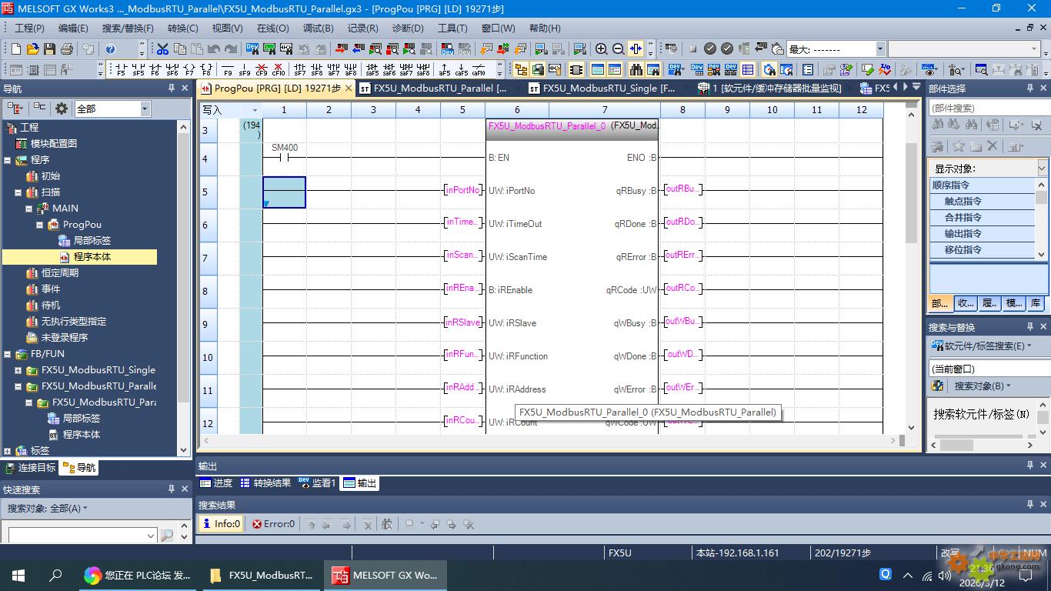Collapse the ProgPou tree node
The width and height of the screenshot is (1051, 591).
point(40,225)
